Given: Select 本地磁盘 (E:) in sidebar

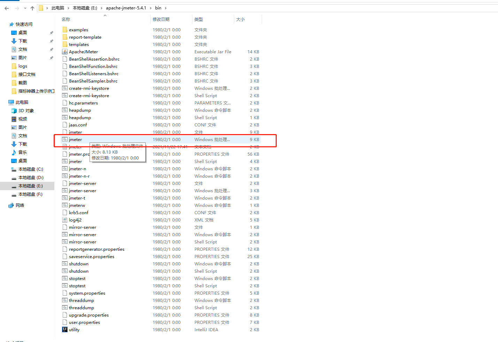Looking at the screenshot, I should [30, 186].
